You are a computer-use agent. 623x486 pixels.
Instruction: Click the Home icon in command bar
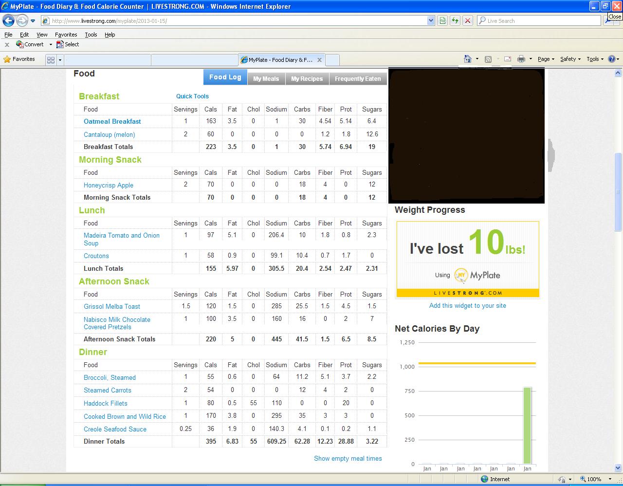pyautogui.click(x=467, y=59)
